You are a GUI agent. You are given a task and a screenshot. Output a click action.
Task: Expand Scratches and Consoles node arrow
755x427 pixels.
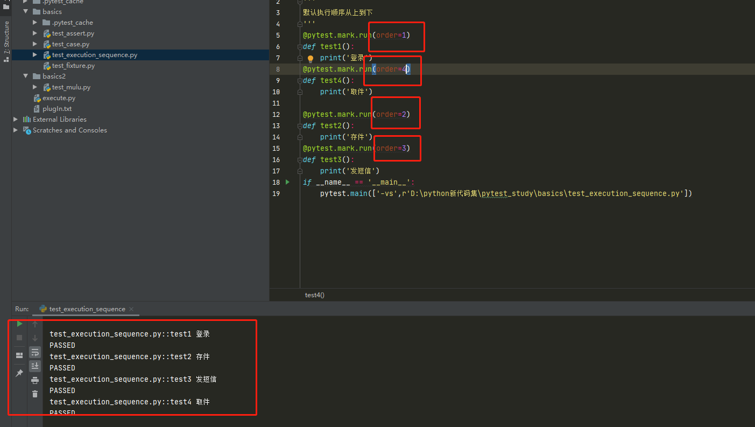coord(16,130)
